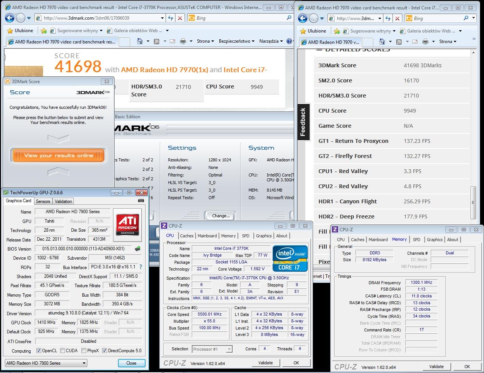Click the print icon in the right IE toolbar
484x373 pixels.
tap(426, 42)
